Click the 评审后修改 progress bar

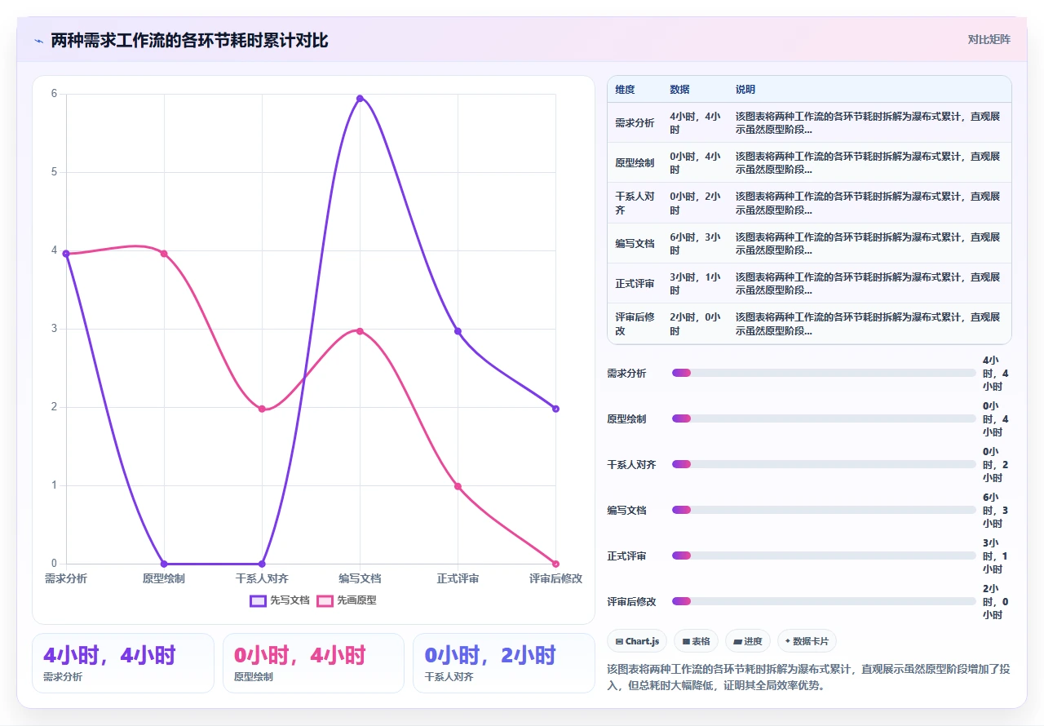[824, 601]
